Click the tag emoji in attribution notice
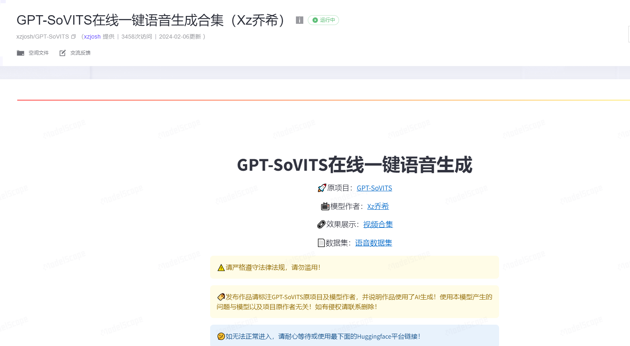Screen dimensions: 630x346 tap(221, 297)
